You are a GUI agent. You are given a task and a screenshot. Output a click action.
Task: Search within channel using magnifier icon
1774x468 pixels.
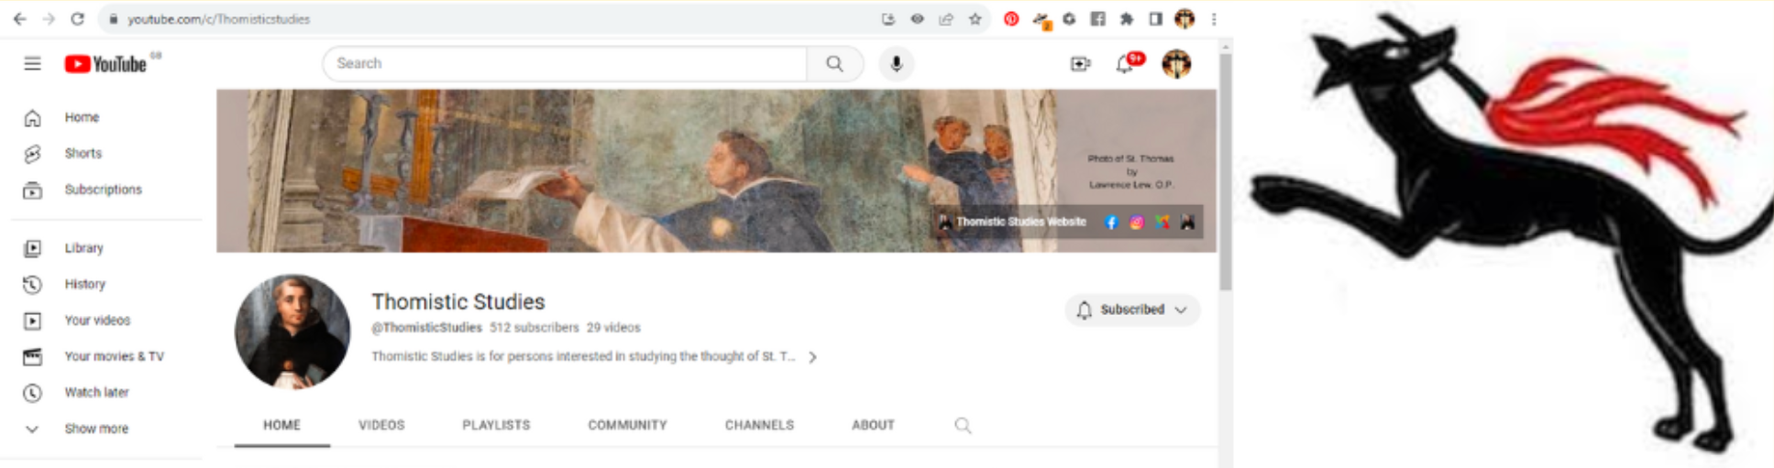click(x=963, y=425)
